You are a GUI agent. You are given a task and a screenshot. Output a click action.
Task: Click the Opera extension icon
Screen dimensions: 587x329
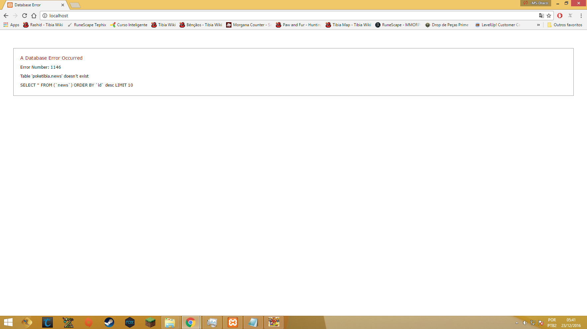click(560, 16)
